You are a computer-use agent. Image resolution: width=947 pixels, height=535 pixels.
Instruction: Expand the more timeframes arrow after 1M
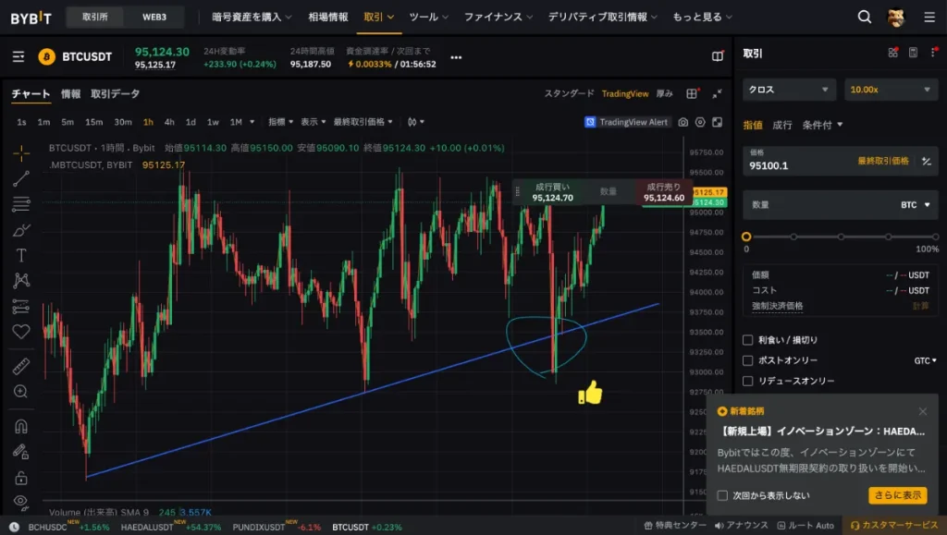pyautogui.click(x=252, y=122)
